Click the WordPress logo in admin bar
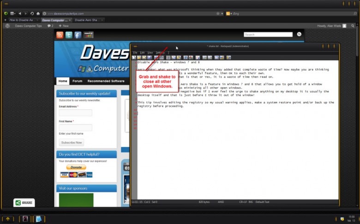 pyautogui.click(x=7, y=26)
